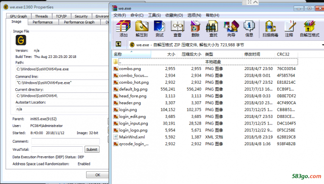Open the 命令(C) menu
The width and height of the screenshot is (324, 184).
tap(137, 15)
